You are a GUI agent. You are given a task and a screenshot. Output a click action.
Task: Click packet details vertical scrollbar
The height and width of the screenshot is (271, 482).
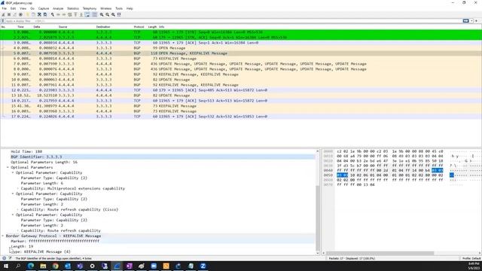[318, 218]
